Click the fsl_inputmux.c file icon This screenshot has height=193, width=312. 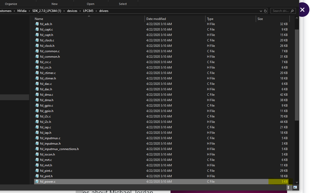[37, 138]
